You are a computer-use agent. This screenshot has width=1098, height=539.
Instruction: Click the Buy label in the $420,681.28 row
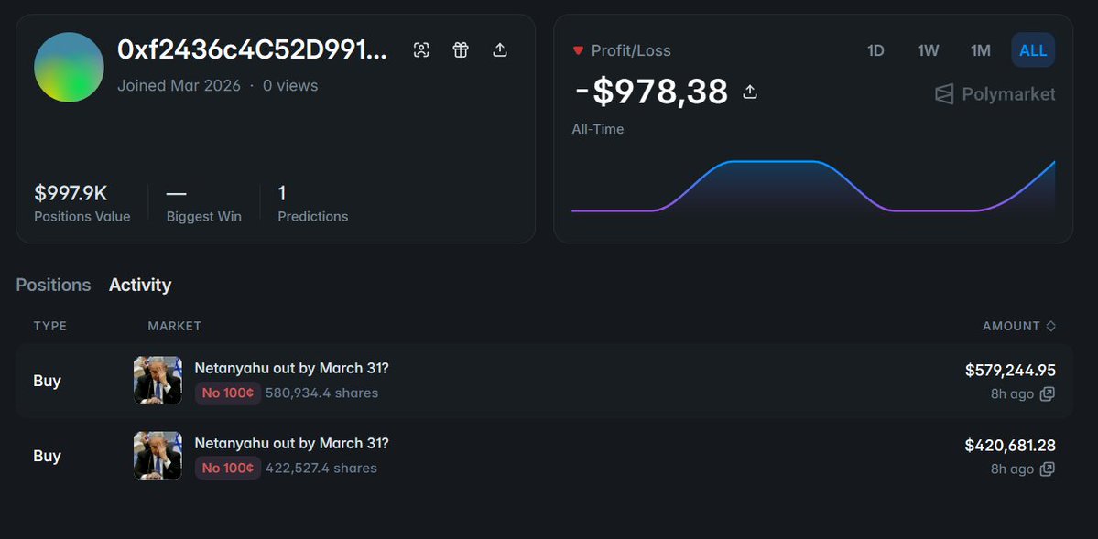coord(47,456)
